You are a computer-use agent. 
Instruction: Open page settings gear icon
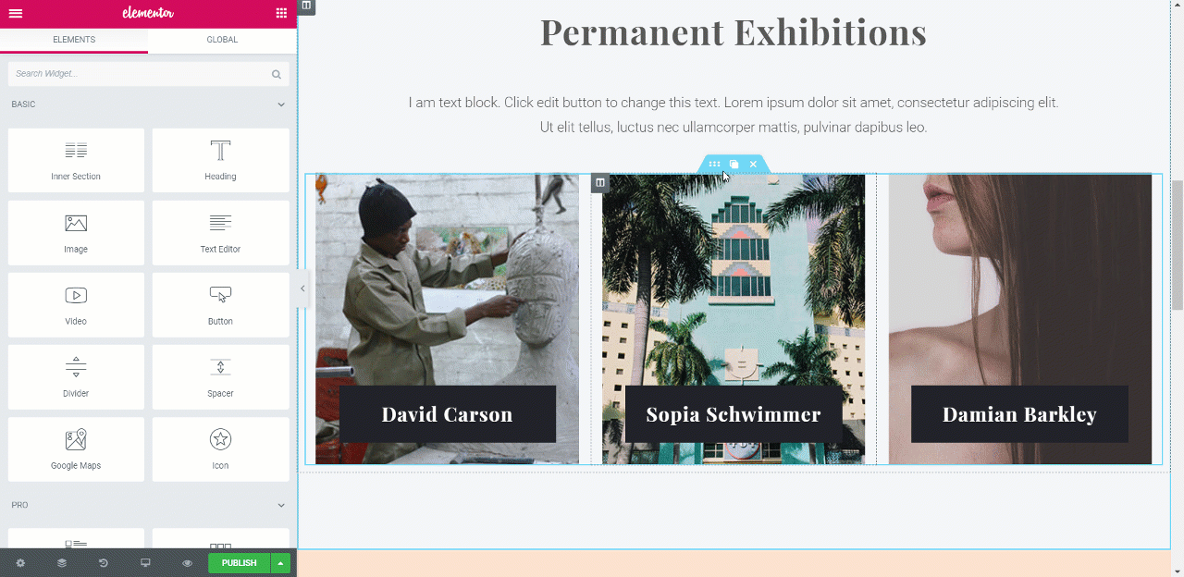pos(20,563)
